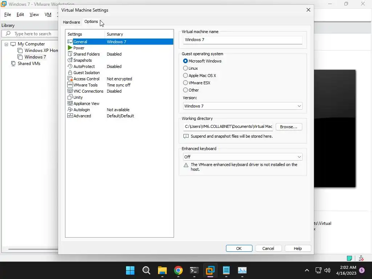Show hidden system tray icons

coord(307,270)
